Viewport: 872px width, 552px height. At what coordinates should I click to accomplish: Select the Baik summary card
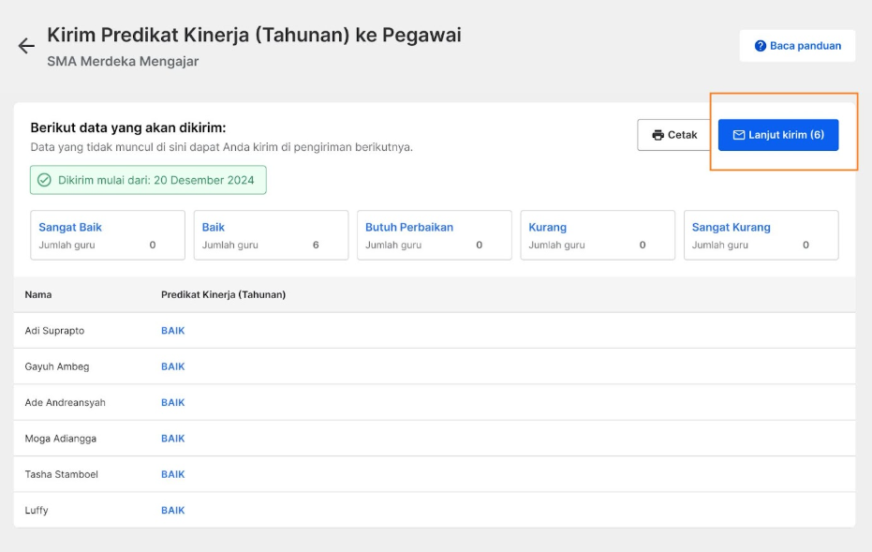(271, 235)
